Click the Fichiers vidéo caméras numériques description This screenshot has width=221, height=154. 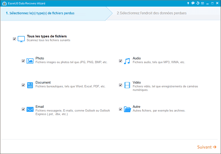pyautogui.click(x=165, y=88)
